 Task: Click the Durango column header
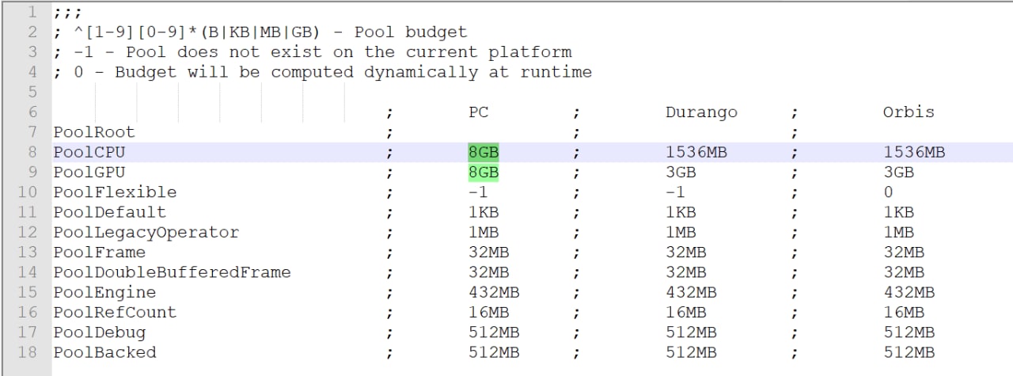(x=701, y=112)
